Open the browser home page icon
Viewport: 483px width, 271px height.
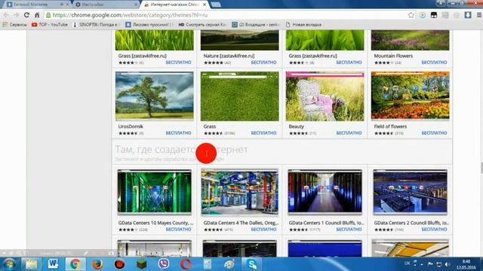click(37, 15)
